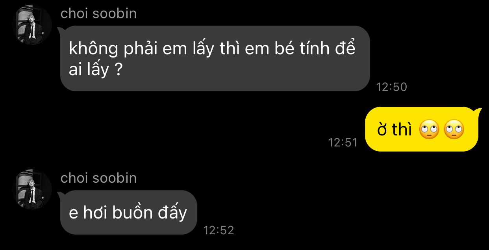The width and height of the screenshot is (489, 250).
Task: Click the word 'buồn' in the last message
Action: point(132,213)
